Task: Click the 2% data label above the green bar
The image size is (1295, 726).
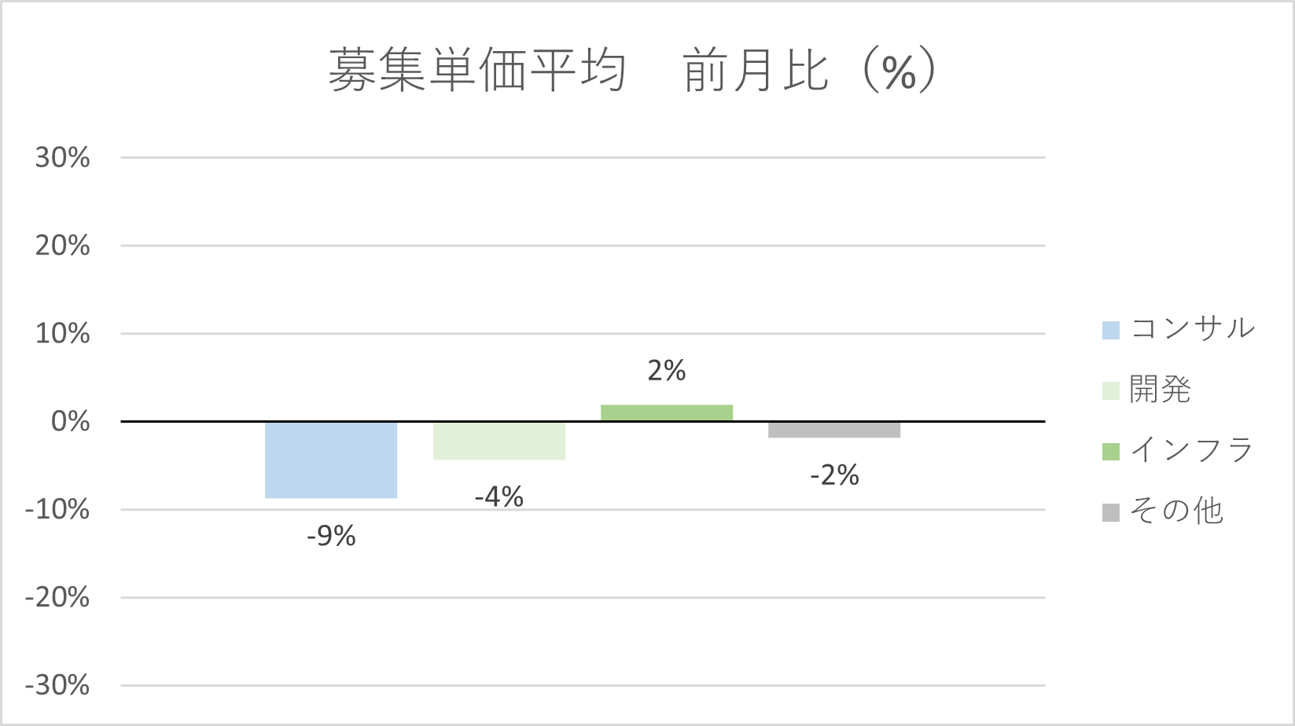Action: [667, 370]
